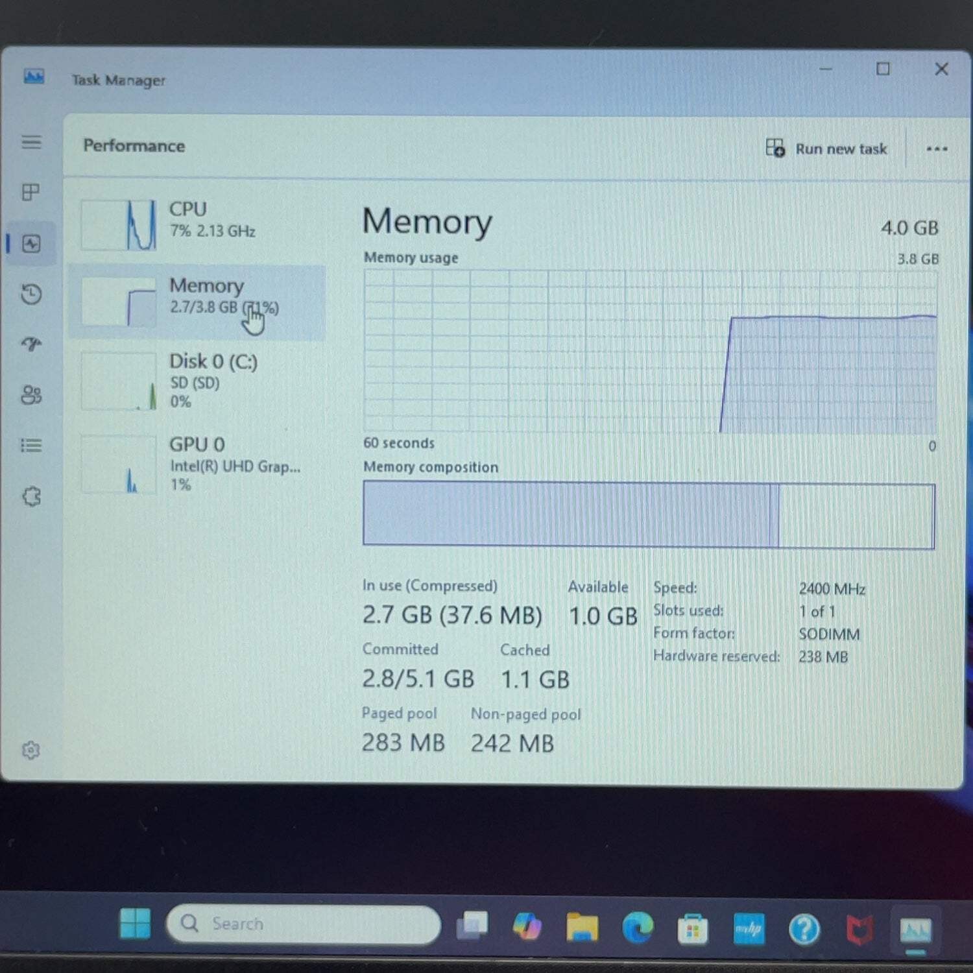
Task: Click the '2.7 GB (37.6 MB)' value
Action: pos(452,614)
